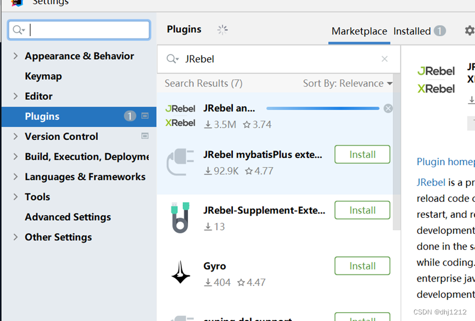The width and height of the screenshot is (475, 321).
Task: Expand the Version Control section
Action: pos(15,137)
